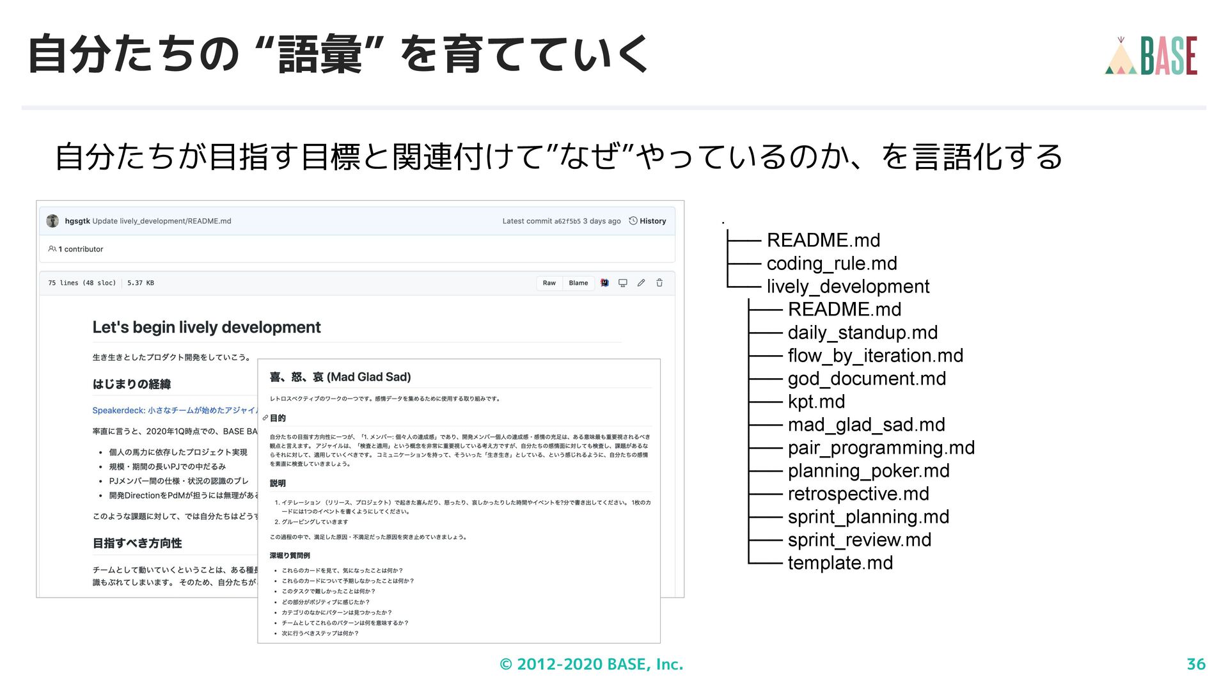Screen dimensions: 1228x691
Task: Click question どの部分がポジティブに感じたか？
Action: click(x=326, y=602)
